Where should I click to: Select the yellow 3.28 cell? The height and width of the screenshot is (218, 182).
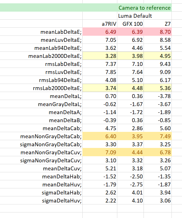pyautogui.click(x=100, y=56)
